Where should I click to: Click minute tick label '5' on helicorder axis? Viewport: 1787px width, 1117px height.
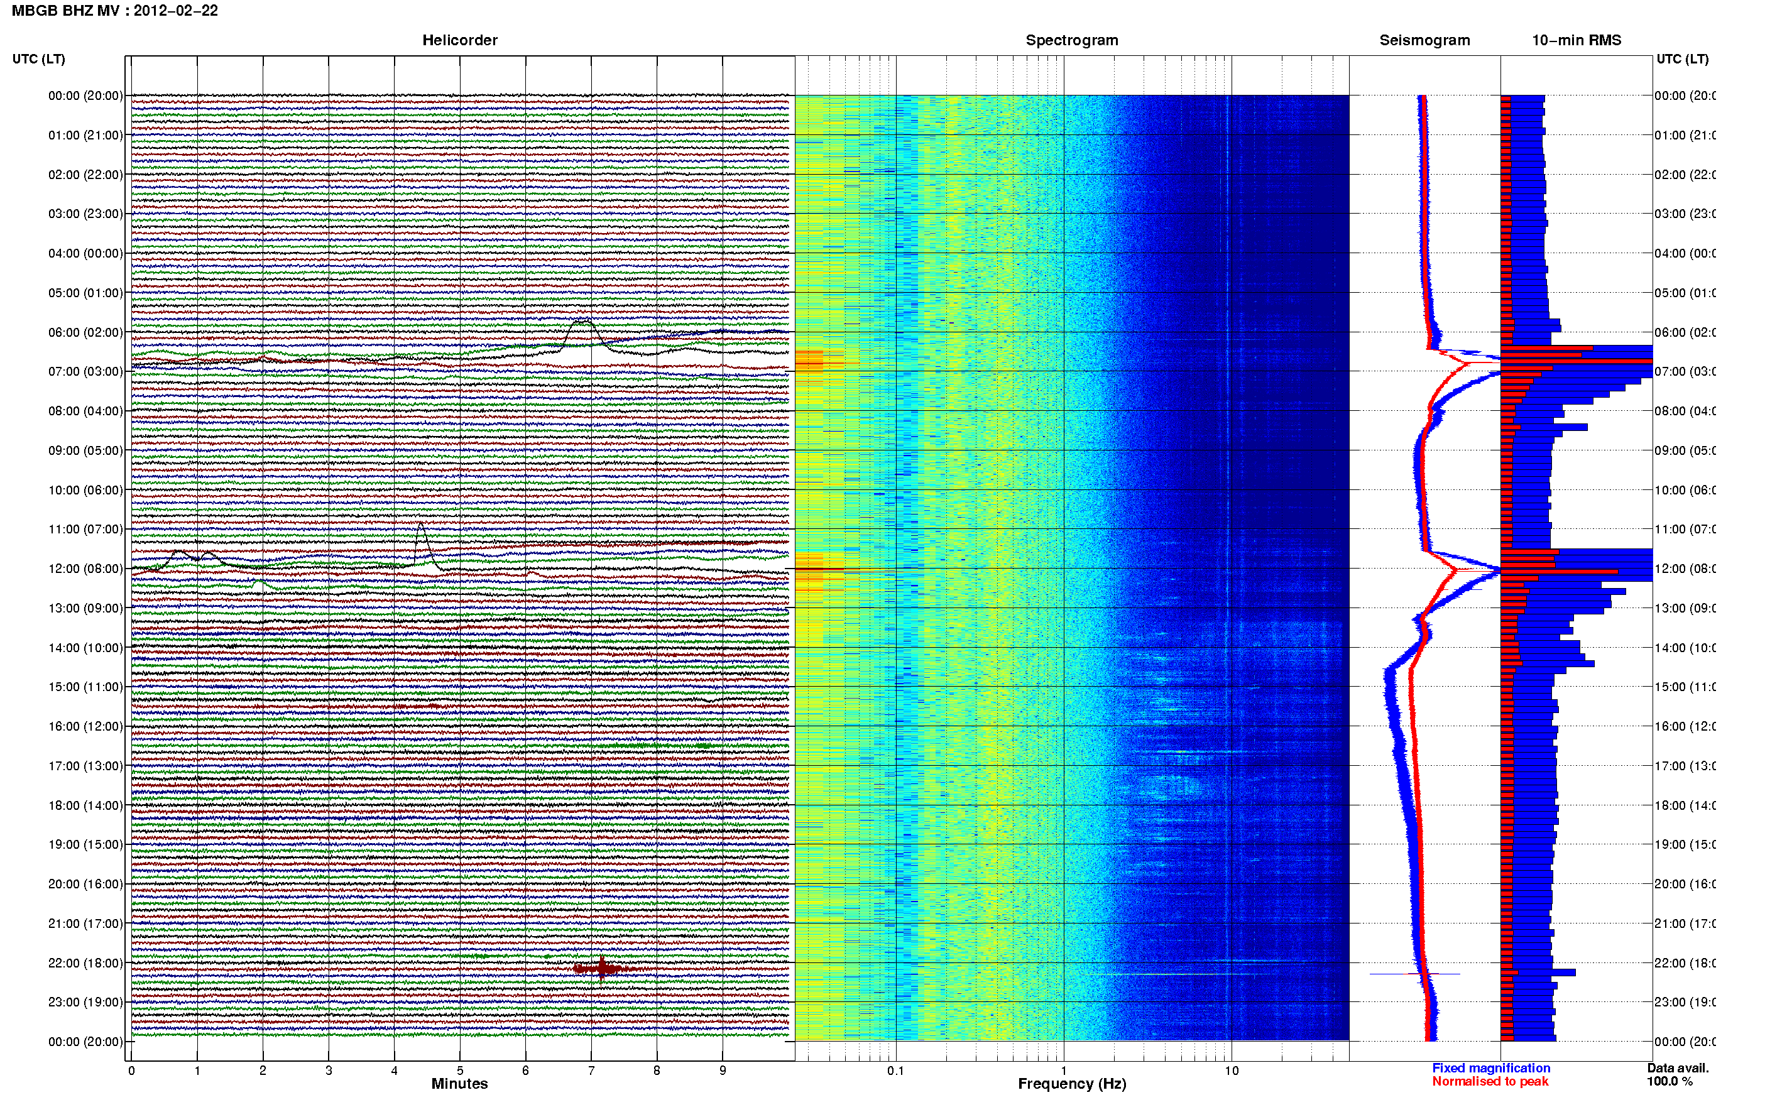click(459, 1071)
